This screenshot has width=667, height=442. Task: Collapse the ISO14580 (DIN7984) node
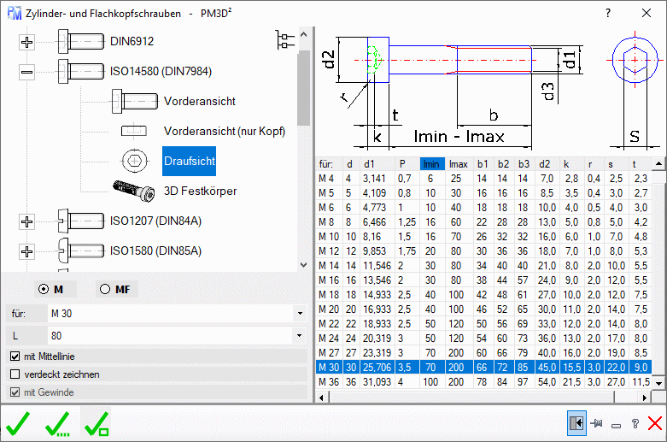coord(27,72)
